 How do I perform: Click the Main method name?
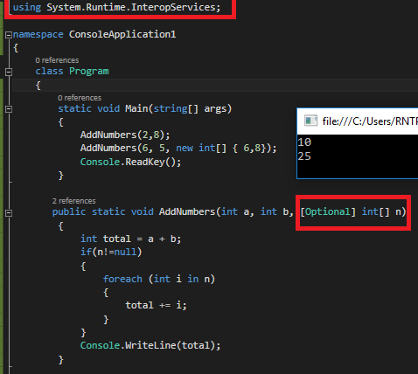click(x=136, y=108)
